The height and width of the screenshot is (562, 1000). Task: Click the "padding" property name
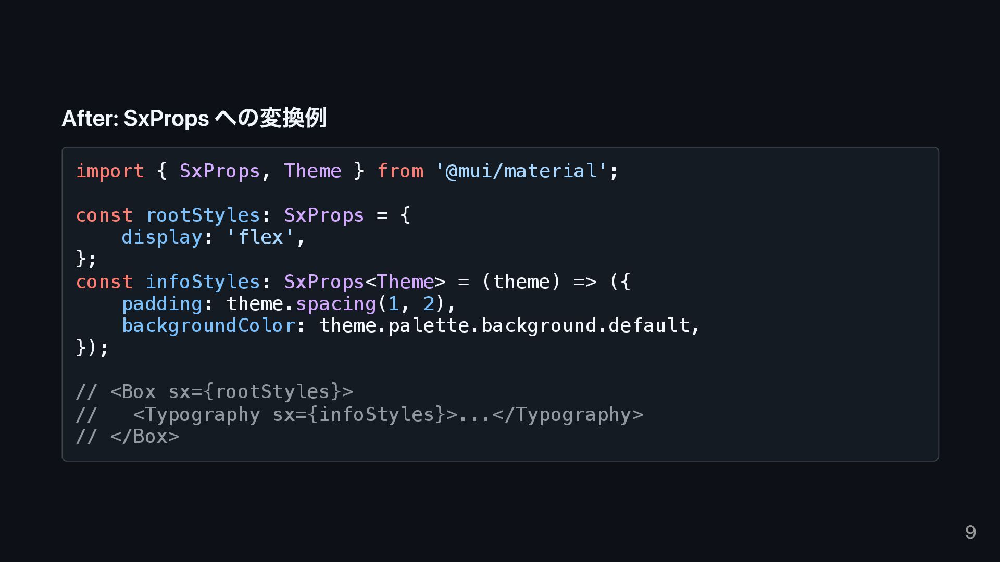162,304
